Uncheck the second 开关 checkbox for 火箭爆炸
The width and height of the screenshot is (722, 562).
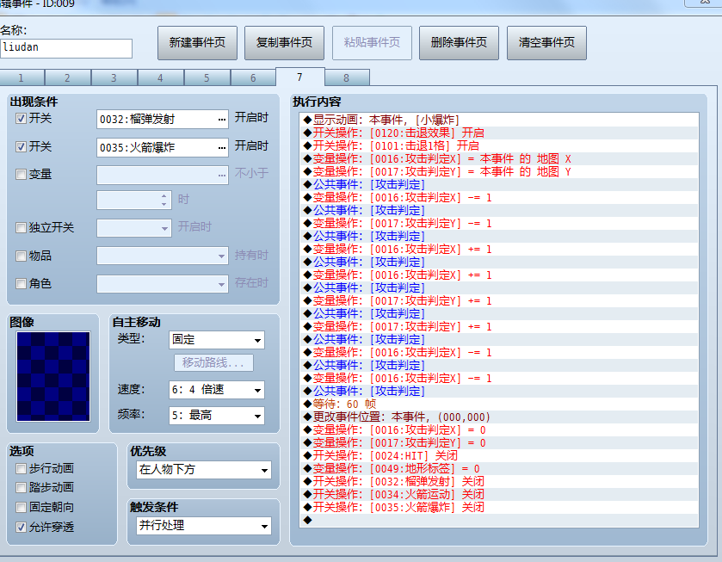point(21,147)
